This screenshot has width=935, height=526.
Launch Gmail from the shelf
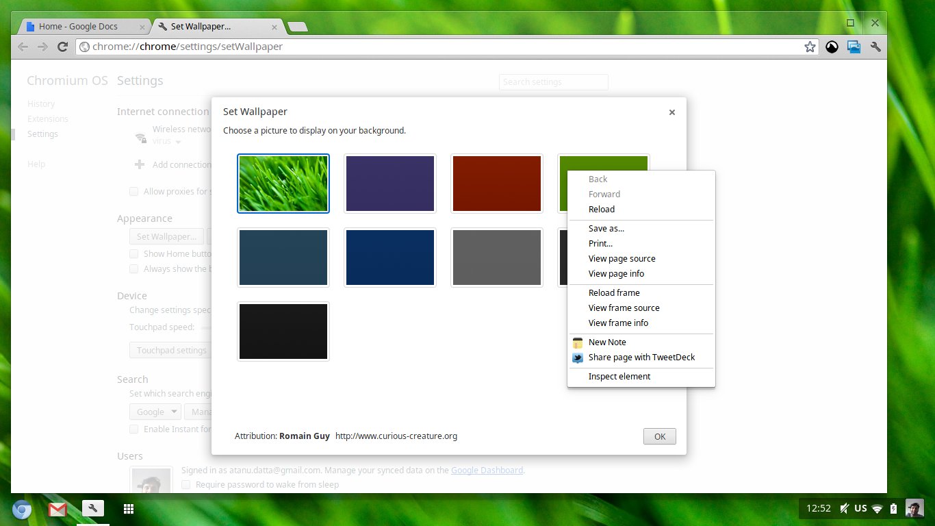[x=57, y=509]
